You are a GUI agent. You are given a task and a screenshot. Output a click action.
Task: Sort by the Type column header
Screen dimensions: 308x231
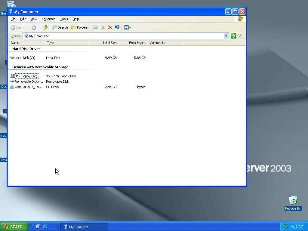tap(67, 43)
